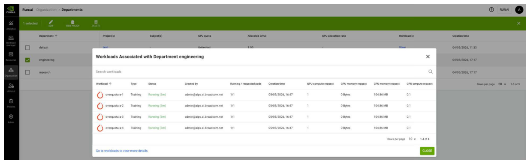Select the overquota-a-3 workload name

coord(114,116)
